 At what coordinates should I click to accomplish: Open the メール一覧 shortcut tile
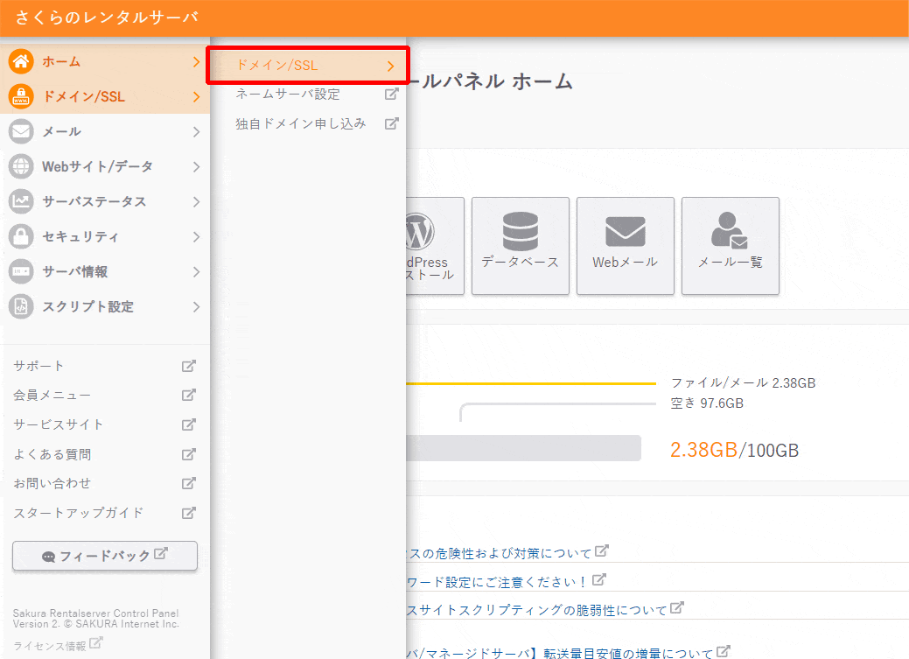coord(730,245)
